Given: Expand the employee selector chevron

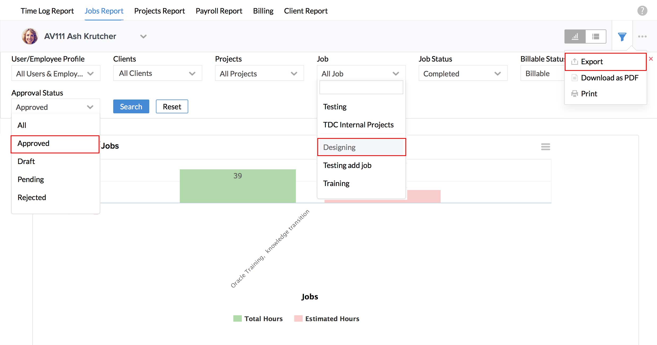Looking at the screenshot, I should pyautogui.click(x=143, y=36).
